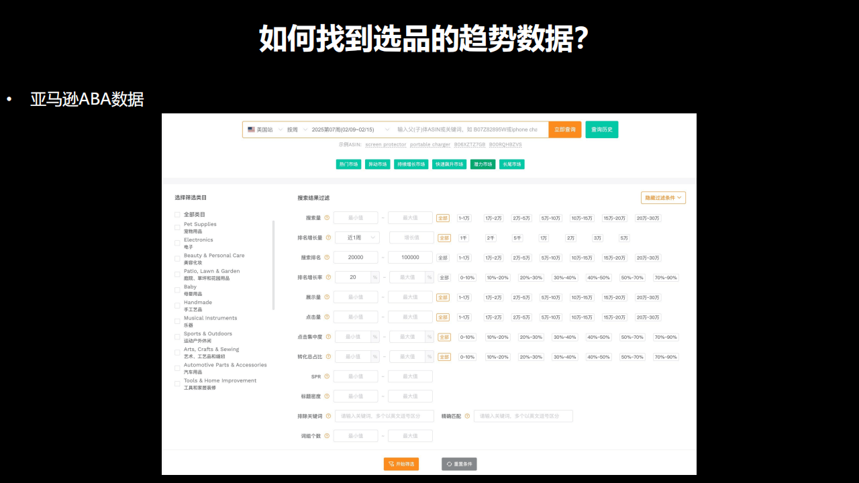
Task: Click help icon next to 排除关键词
Action: 328,416
